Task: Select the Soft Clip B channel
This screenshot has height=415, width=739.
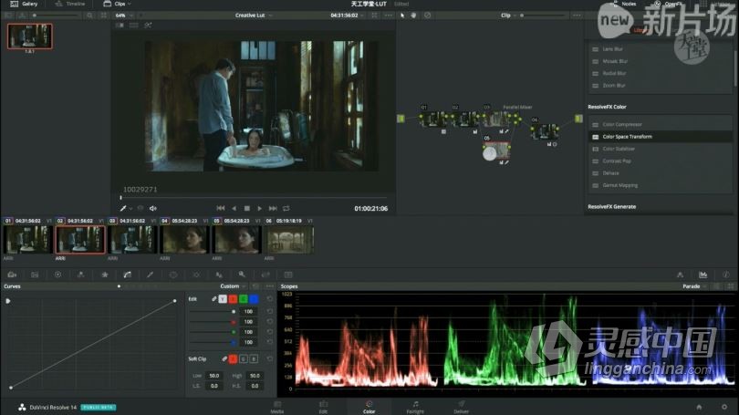Action: pyautogui.click(x=254, y=359)
